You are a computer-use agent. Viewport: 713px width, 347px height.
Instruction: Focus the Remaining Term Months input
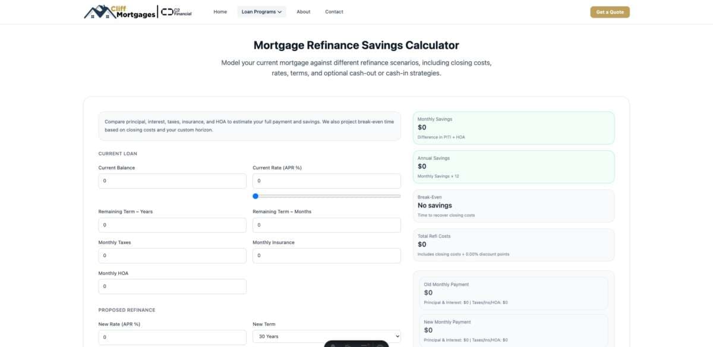tap(326, 225)
